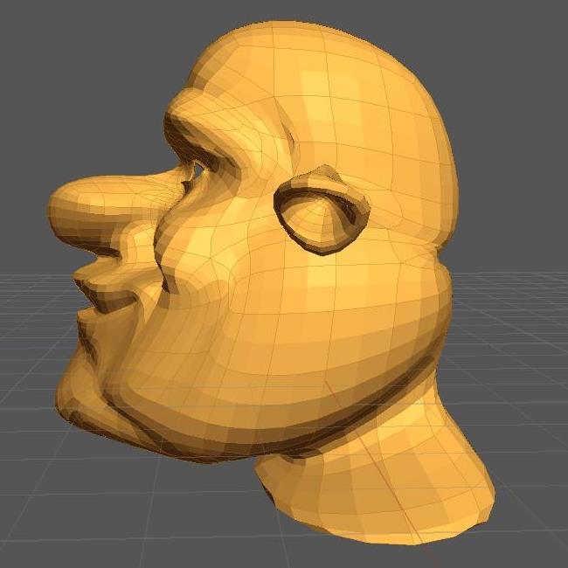Viewport: 568px width, 568px height.
Task: Pick the eye socket on the model
Action: click(198, 170)
